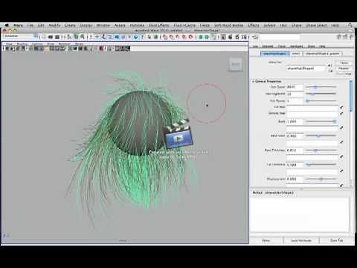The image size is (357, 268).
Task: Toggle the curves selection mask icon
Action: pos(110,37)
